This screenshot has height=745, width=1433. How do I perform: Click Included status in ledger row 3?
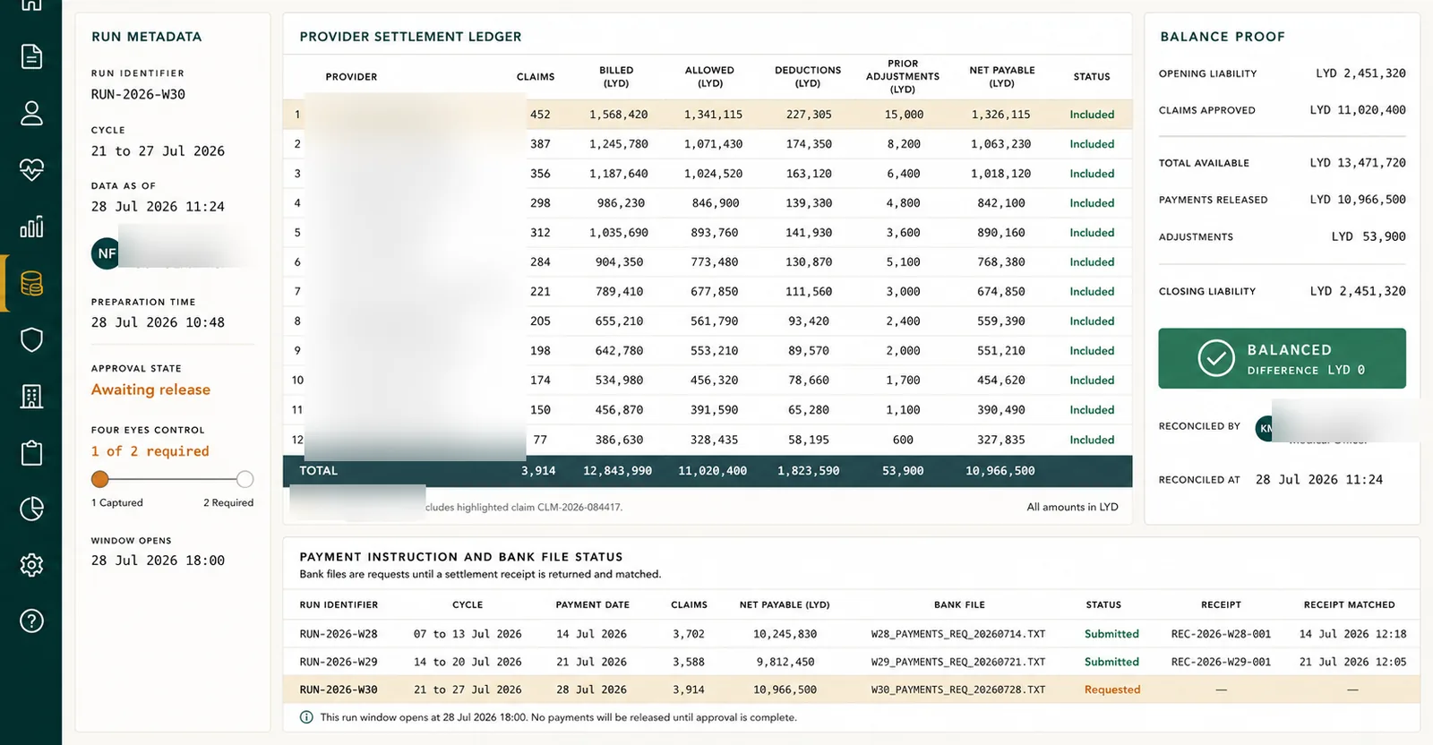coord(1092,174)
